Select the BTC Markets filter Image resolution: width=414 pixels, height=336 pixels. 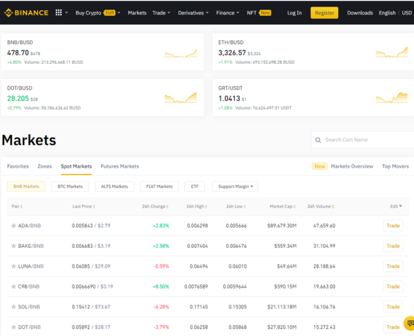70,186
